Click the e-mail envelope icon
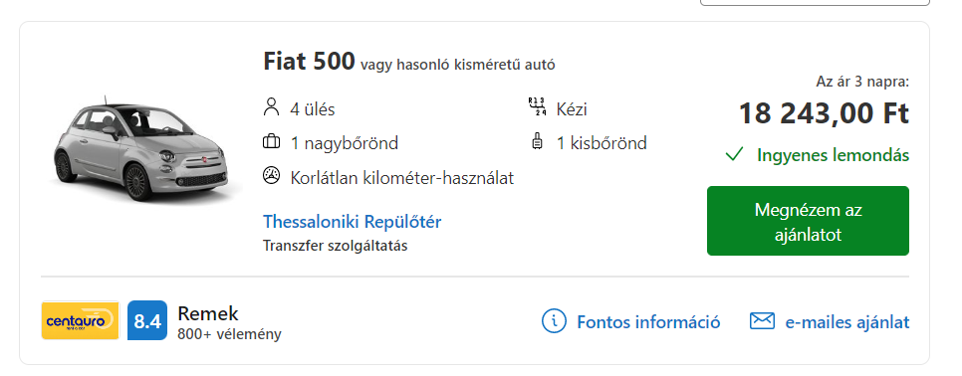This screenshot has width=962, height=376. (x=762, y=321)
